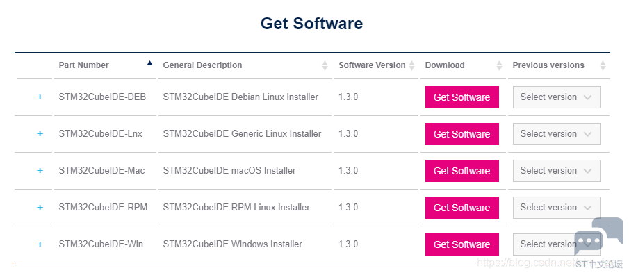Get Software for Debian Linux Installer
The image size is (629, 275).
(x=462, y=97)
